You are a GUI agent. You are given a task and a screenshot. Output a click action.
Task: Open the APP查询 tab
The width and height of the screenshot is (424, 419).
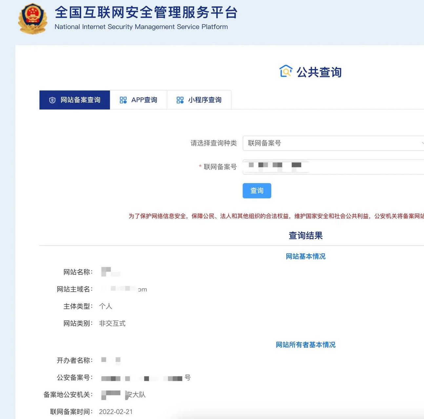(x=138, y=100)
